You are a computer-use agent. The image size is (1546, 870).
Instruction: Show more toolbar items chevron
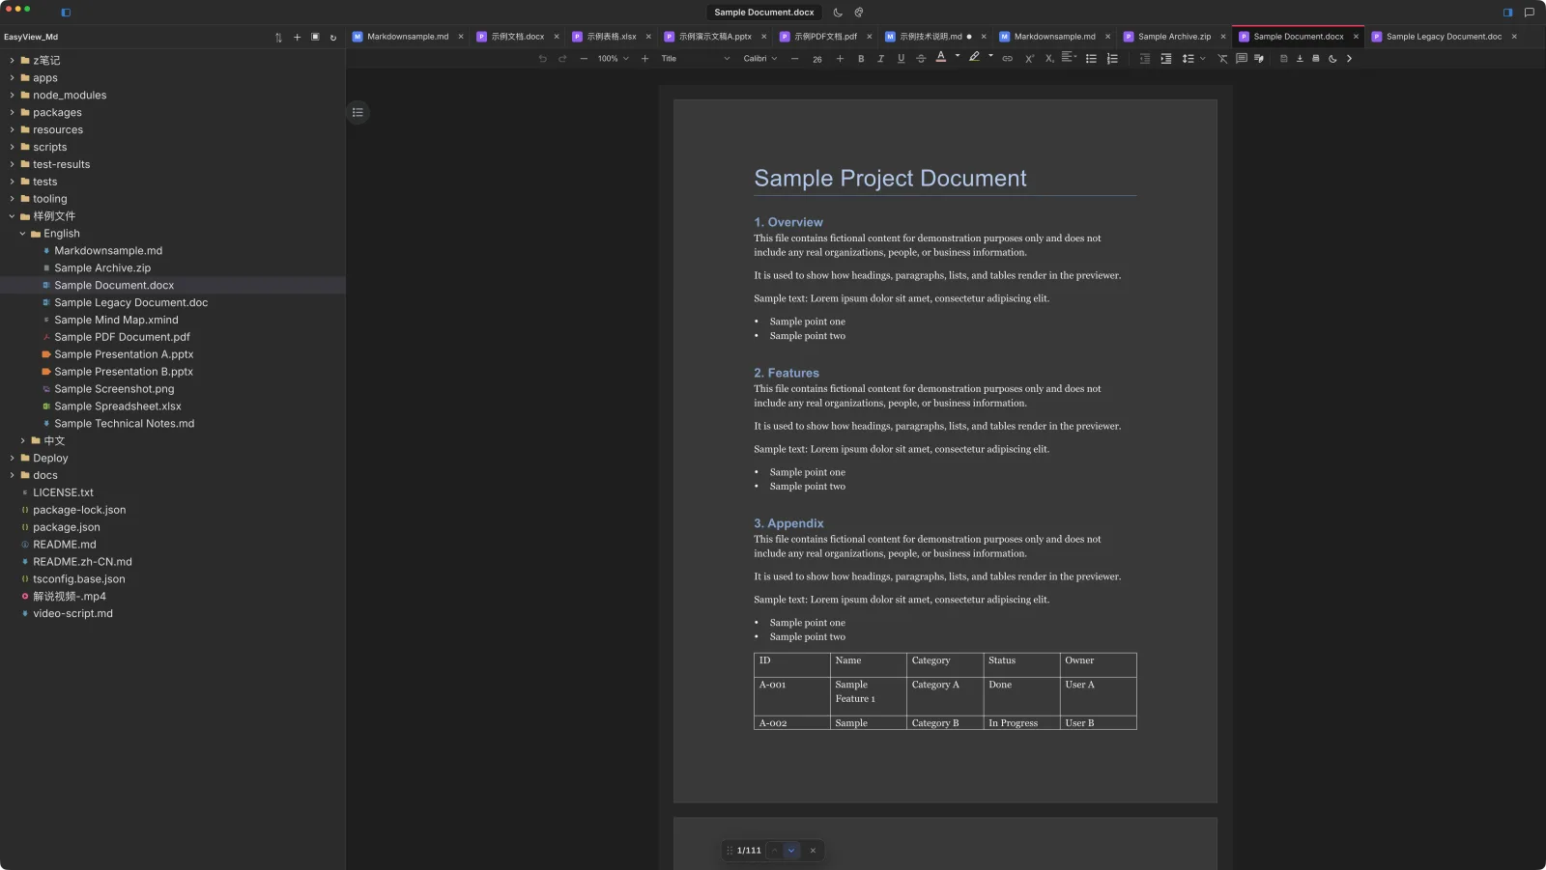click(x=1349, y=59)
